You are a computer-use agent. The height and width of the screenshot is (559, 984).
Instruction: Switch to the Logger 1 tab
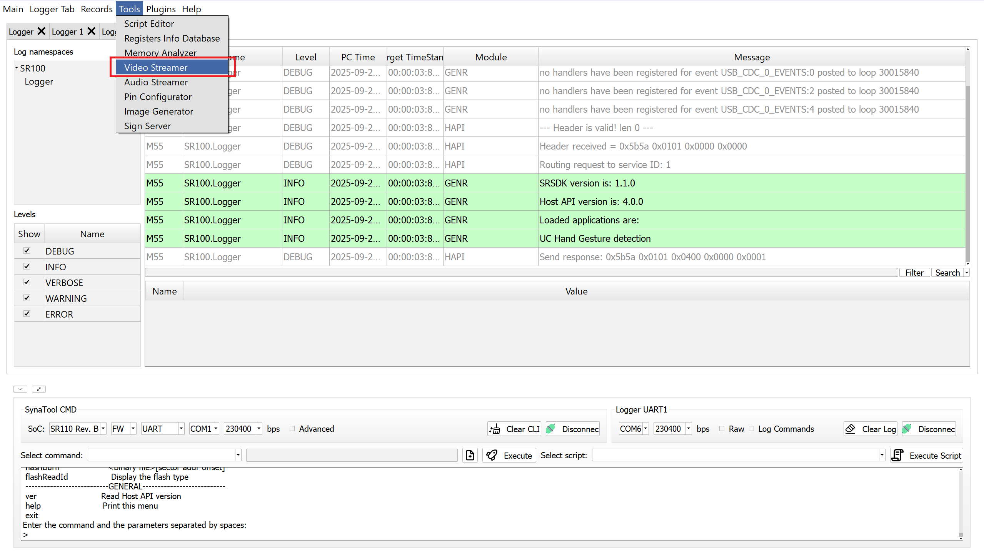point(68,32)
